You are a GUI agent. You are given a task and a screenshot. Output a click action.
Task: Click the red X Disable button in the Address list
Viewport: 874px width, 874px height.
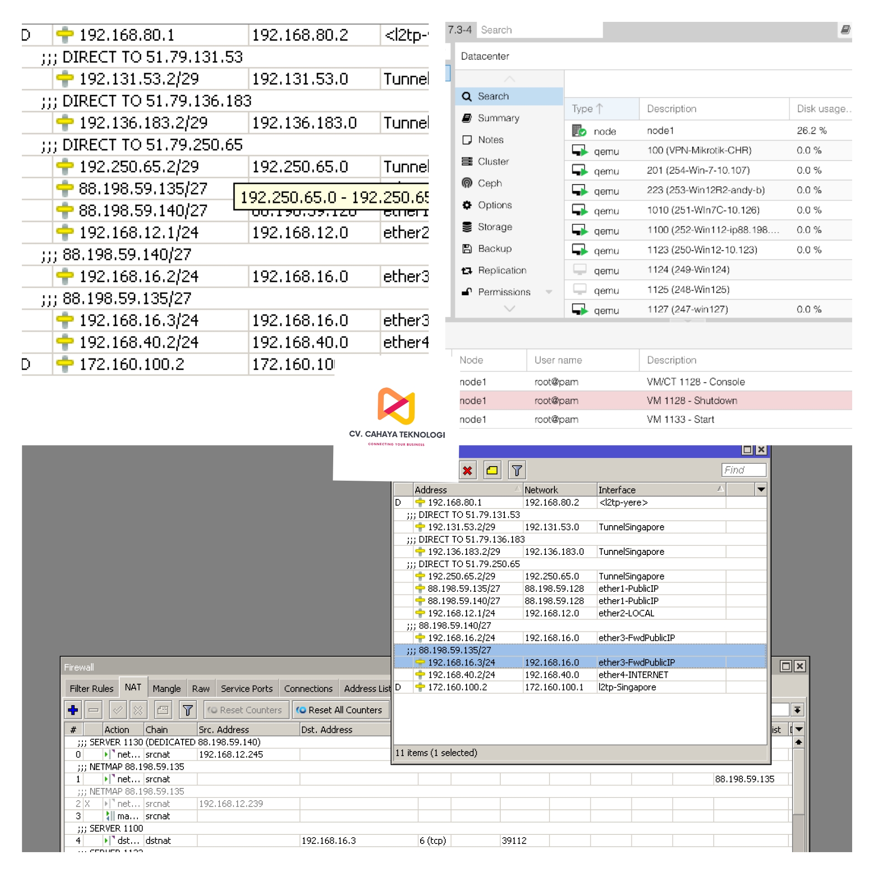(x=467, y=470)
